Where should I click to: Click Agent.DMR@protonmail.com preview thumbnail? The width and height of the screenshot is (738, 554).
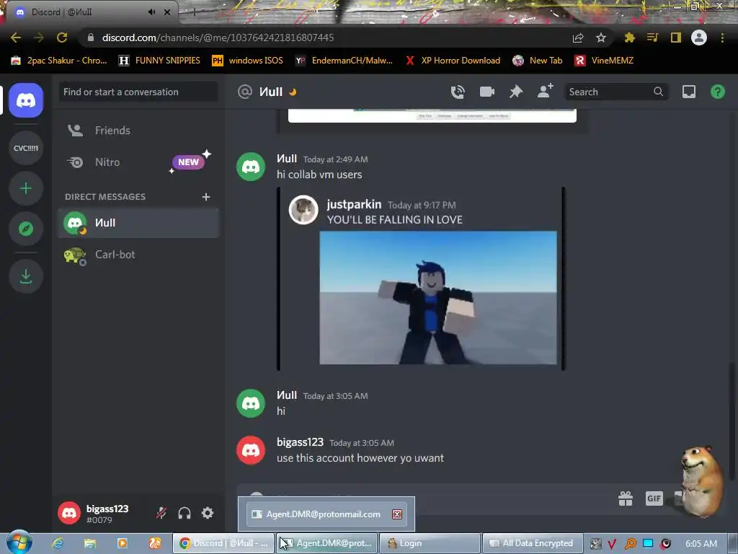click(x=326, y=514)
